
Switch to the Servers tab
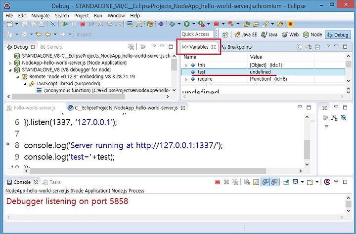51,47
